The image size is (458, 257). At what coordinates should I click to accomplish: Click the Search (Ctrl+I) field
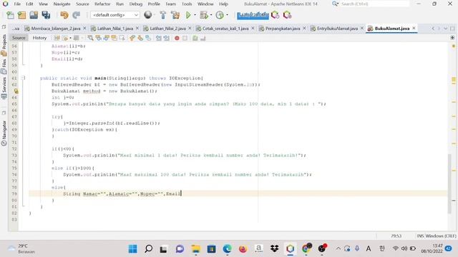[374, 4]
